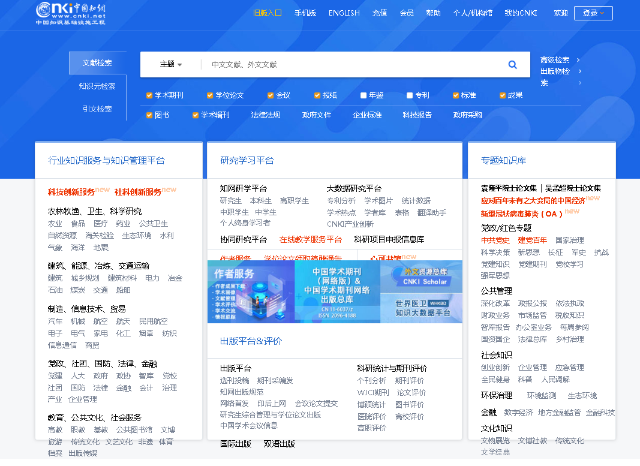This screenshot has width=640, height=466.
Task: Open 大数据研究平台 link
Action: tap(354, 188)
